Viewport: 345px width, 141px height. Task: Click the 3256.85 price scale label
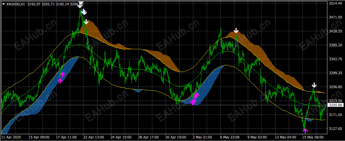[x=335, y=87]
